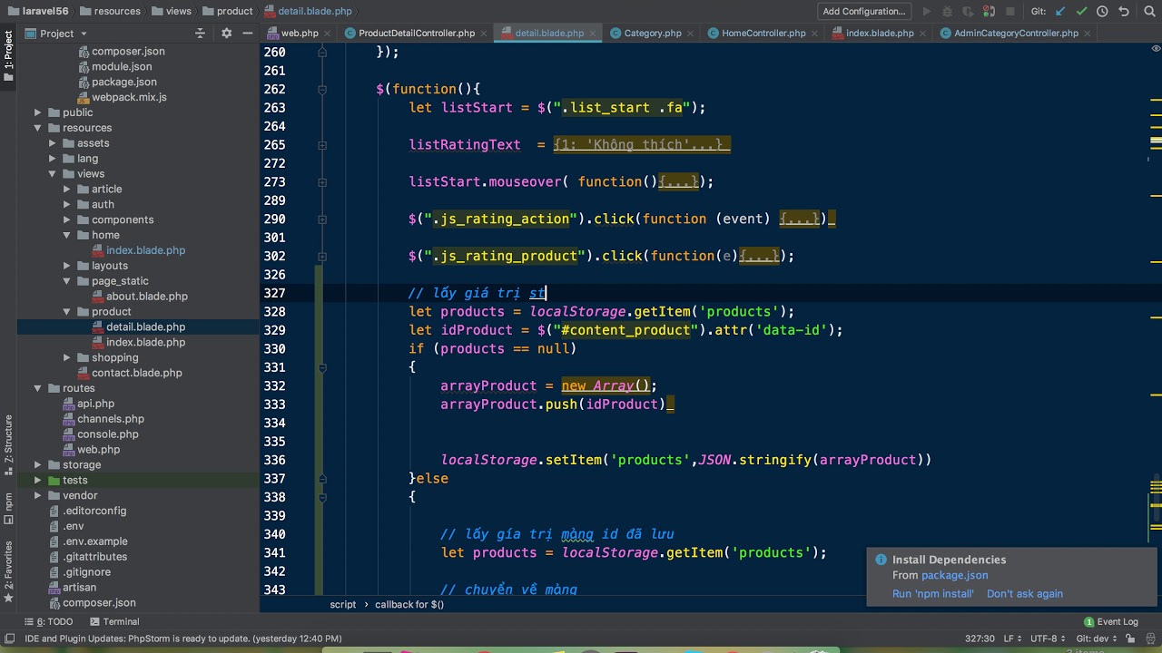
Task: Click the Git revert arrow icon
Action: 1123,11
